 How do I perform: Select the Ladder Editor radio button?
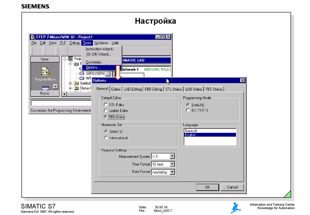coord(105,110)
